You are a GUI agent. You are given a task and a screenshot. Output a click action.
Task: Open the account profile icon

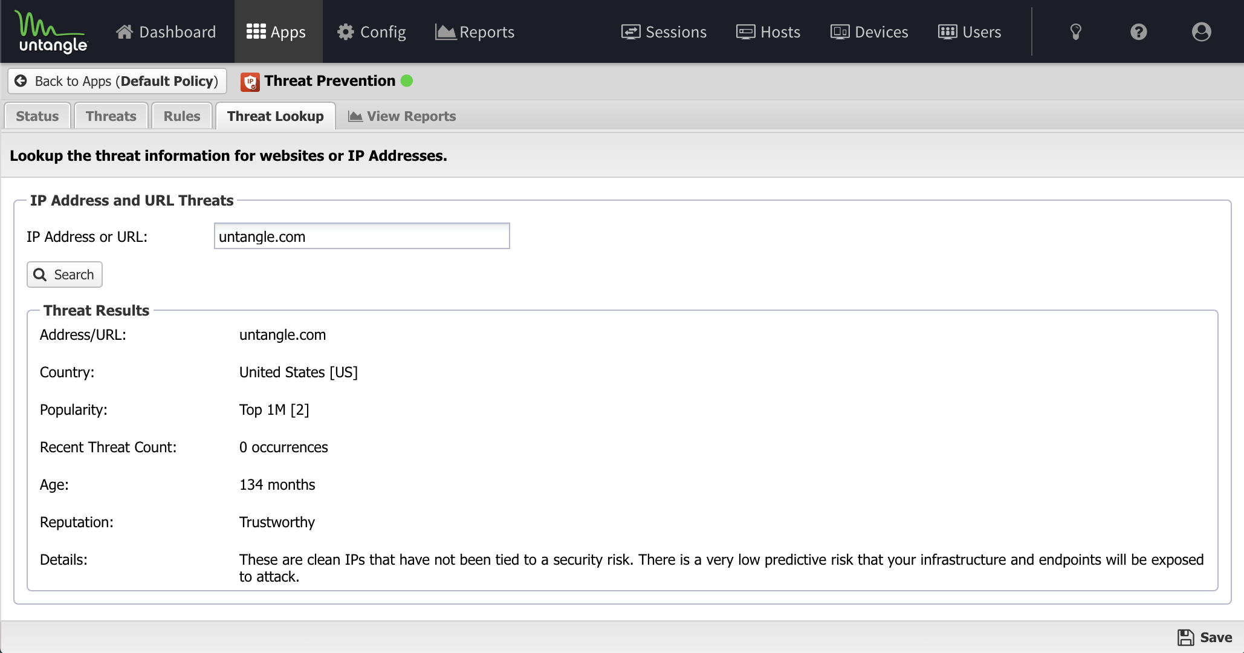[1202, 31]
